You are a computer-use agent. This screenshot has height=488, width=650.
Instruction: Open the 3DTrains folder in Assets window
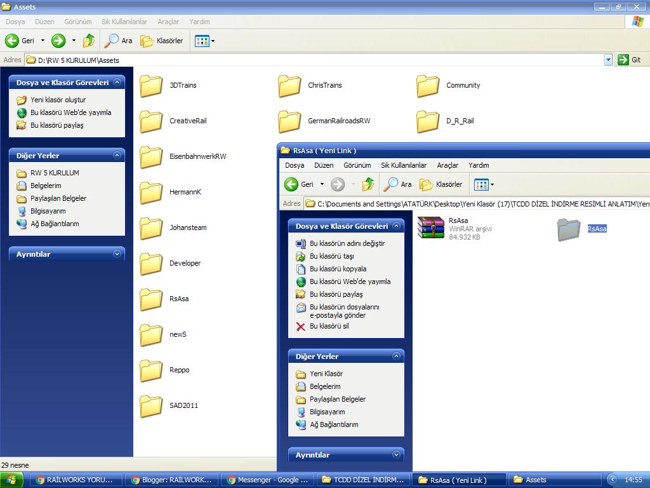(168, 86)
